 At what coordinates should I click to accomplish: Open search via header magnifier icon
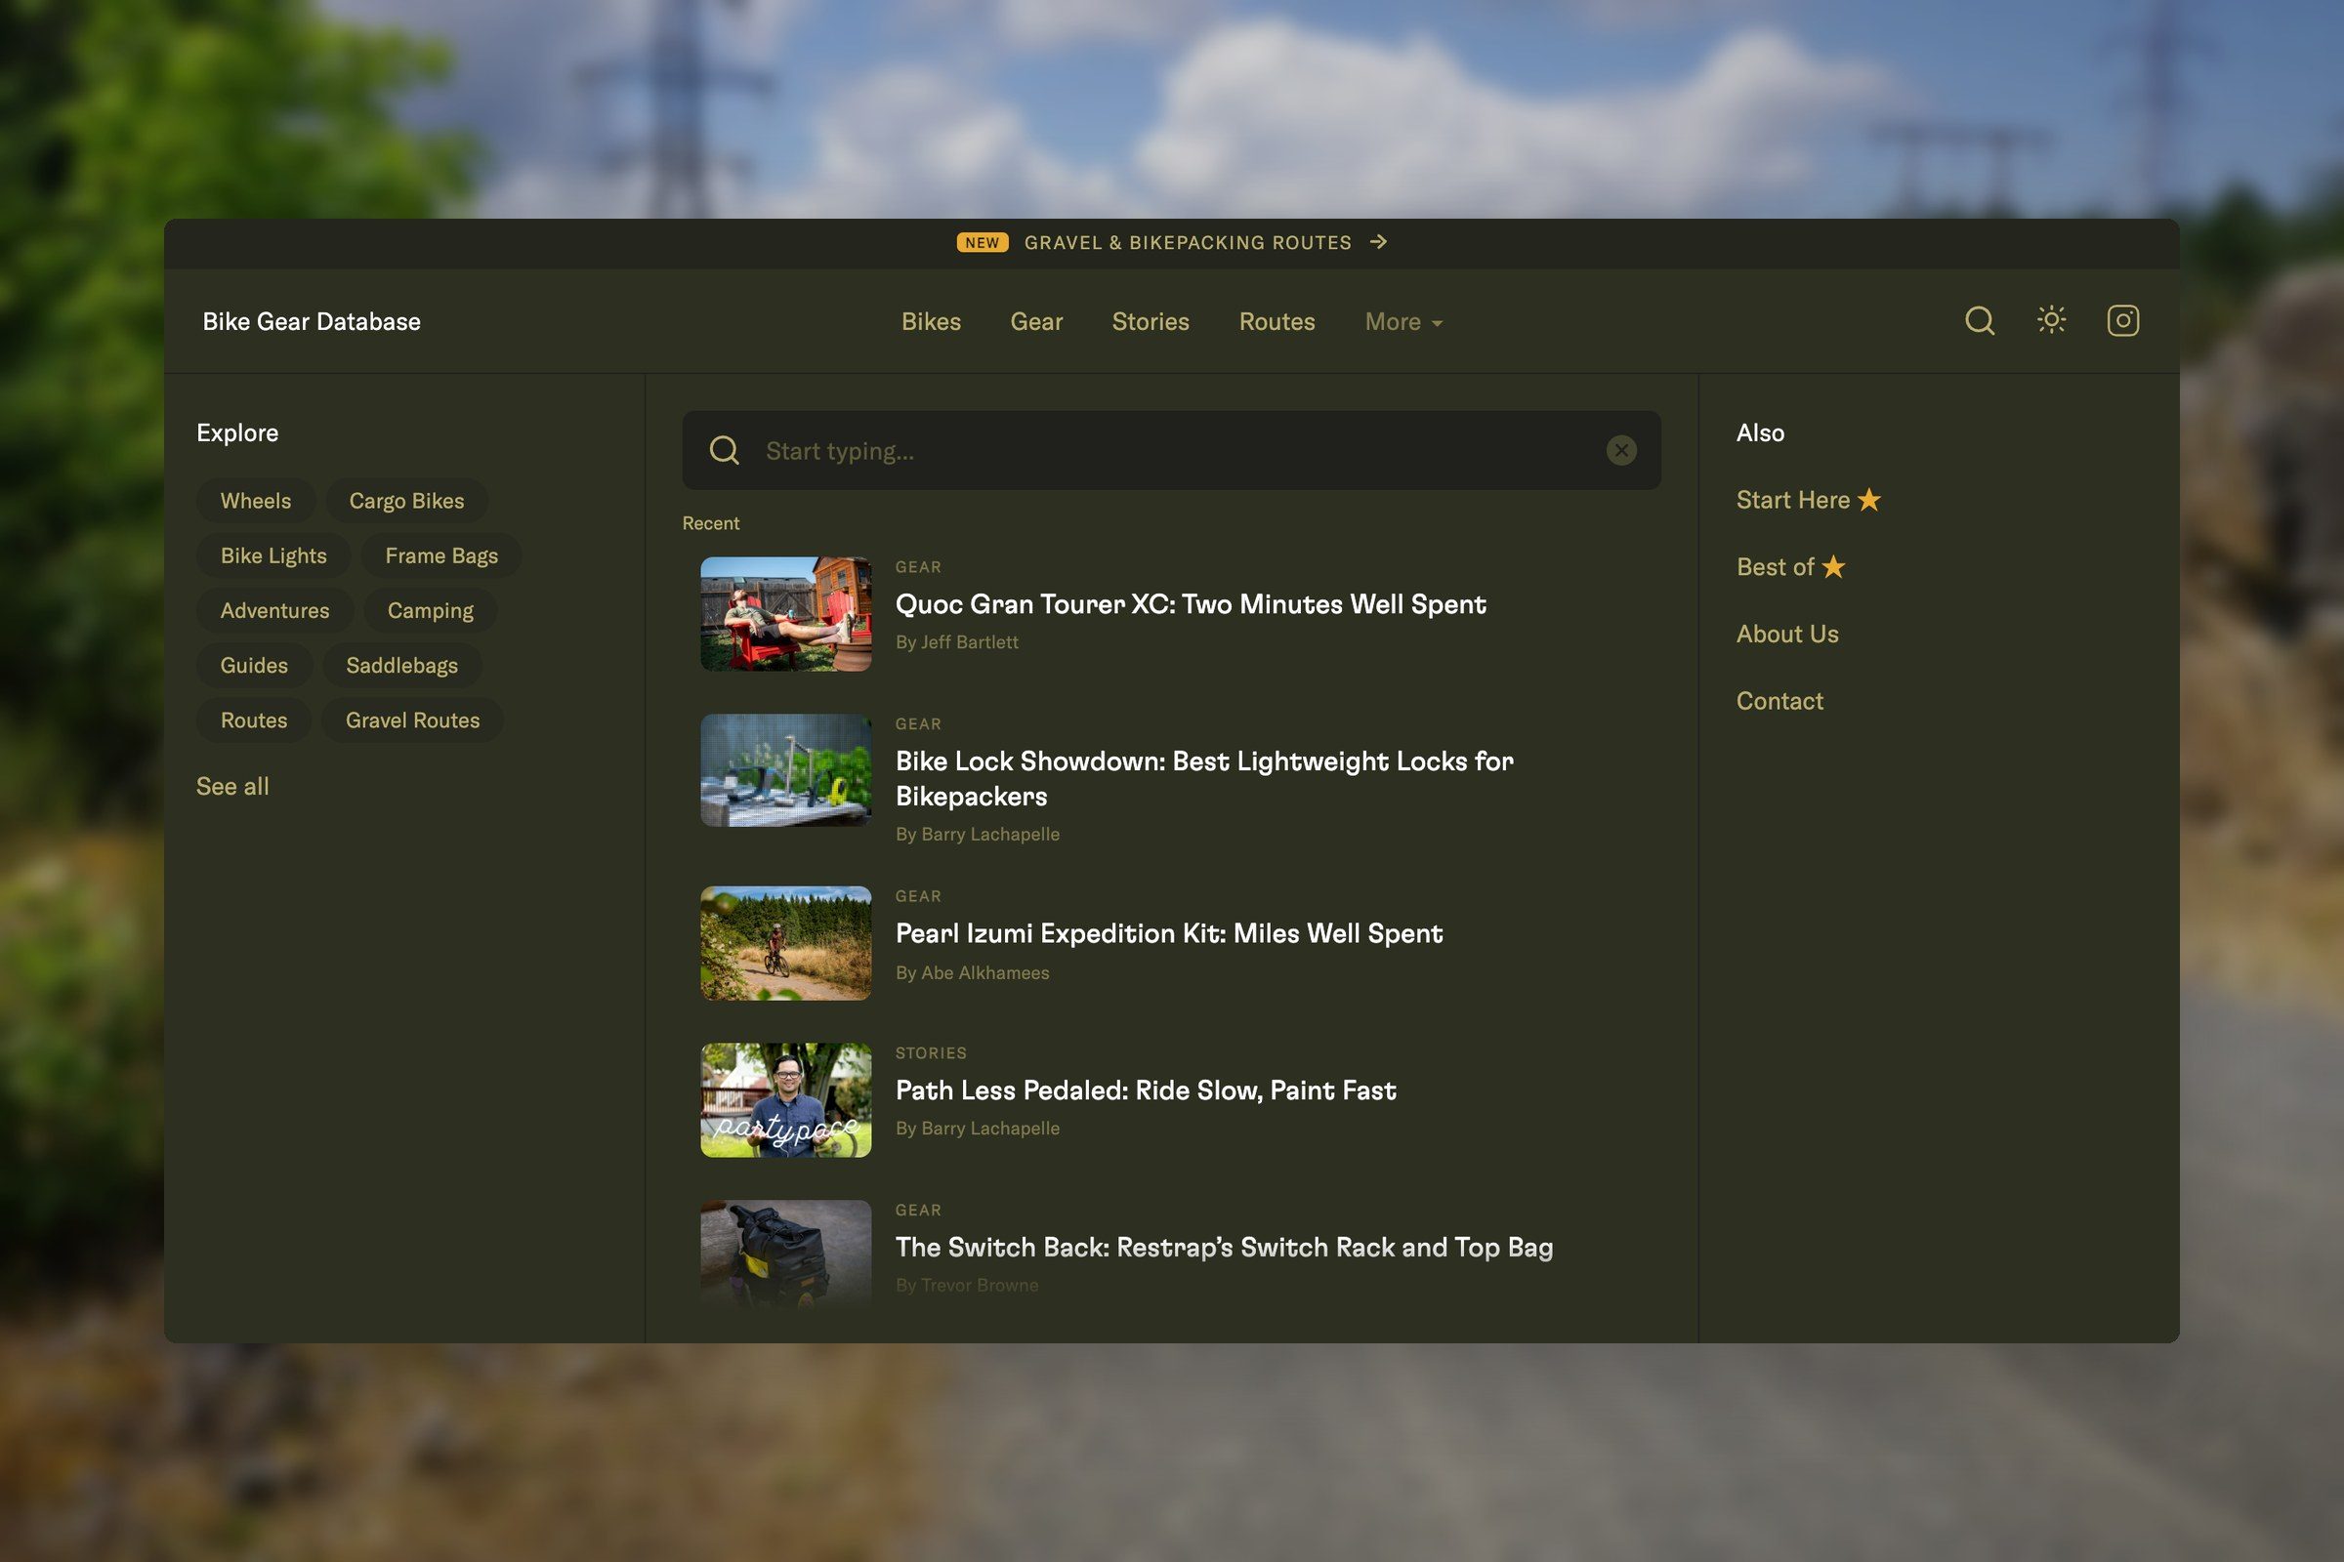(x=1980, y=321)
